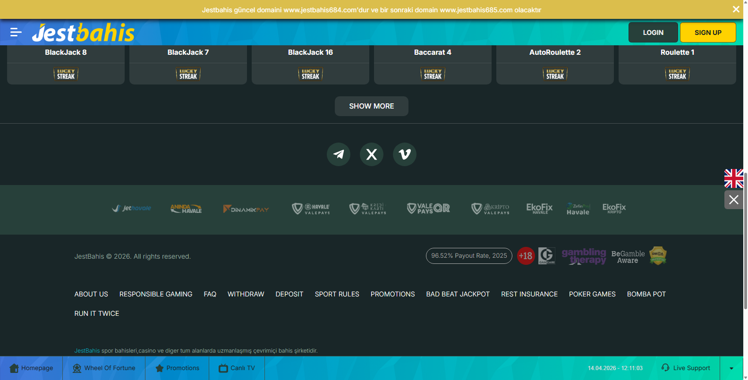
Task: Click the Kripto ValePays logo
Action: (x=491, y=209)
